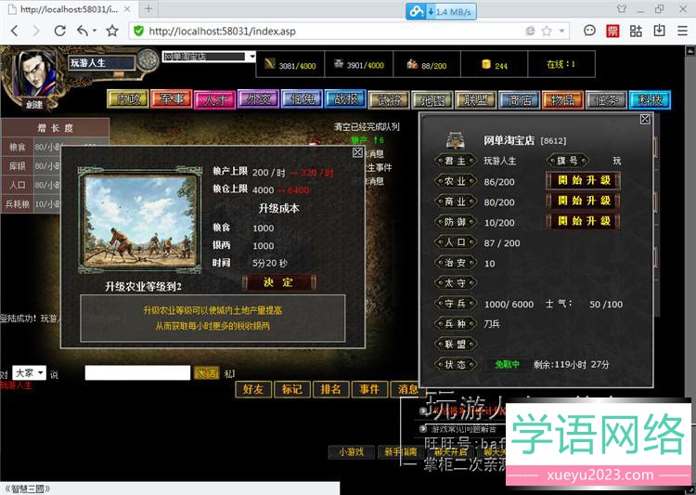Start upgrading 防御 in the city panel
The width and height of the screenshot is (696, 495).
(583, 221)
